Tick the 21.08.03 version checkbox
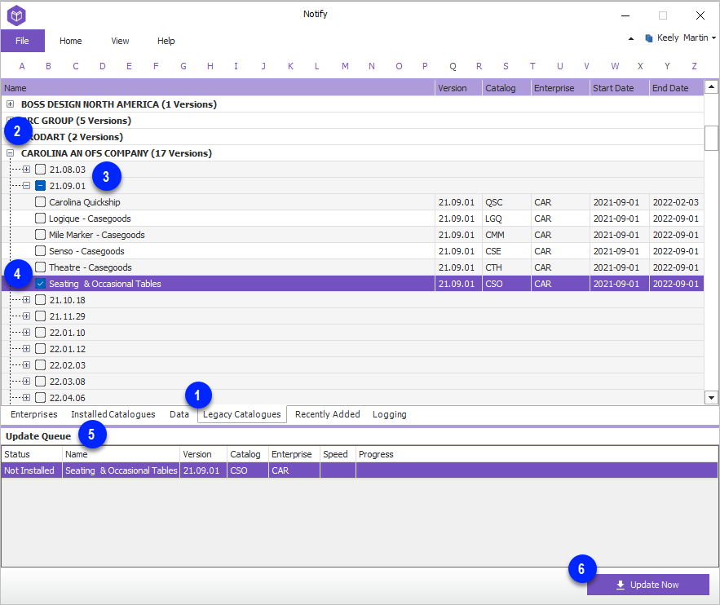 tap(41, 170)
